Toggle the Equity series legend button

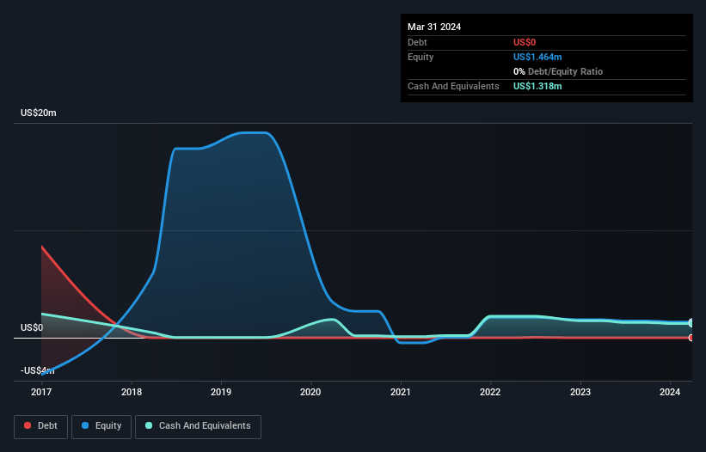coord(101,426)
